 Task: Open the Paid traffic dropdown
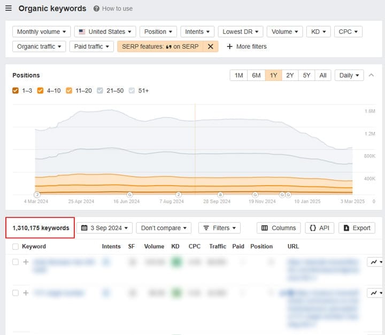pos(91,47)
